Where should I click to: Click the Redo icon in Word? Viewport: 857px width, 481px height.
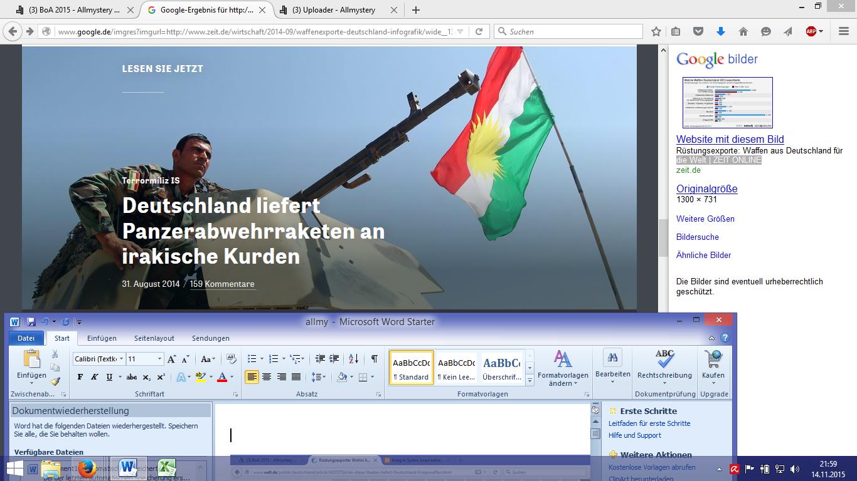65,322
